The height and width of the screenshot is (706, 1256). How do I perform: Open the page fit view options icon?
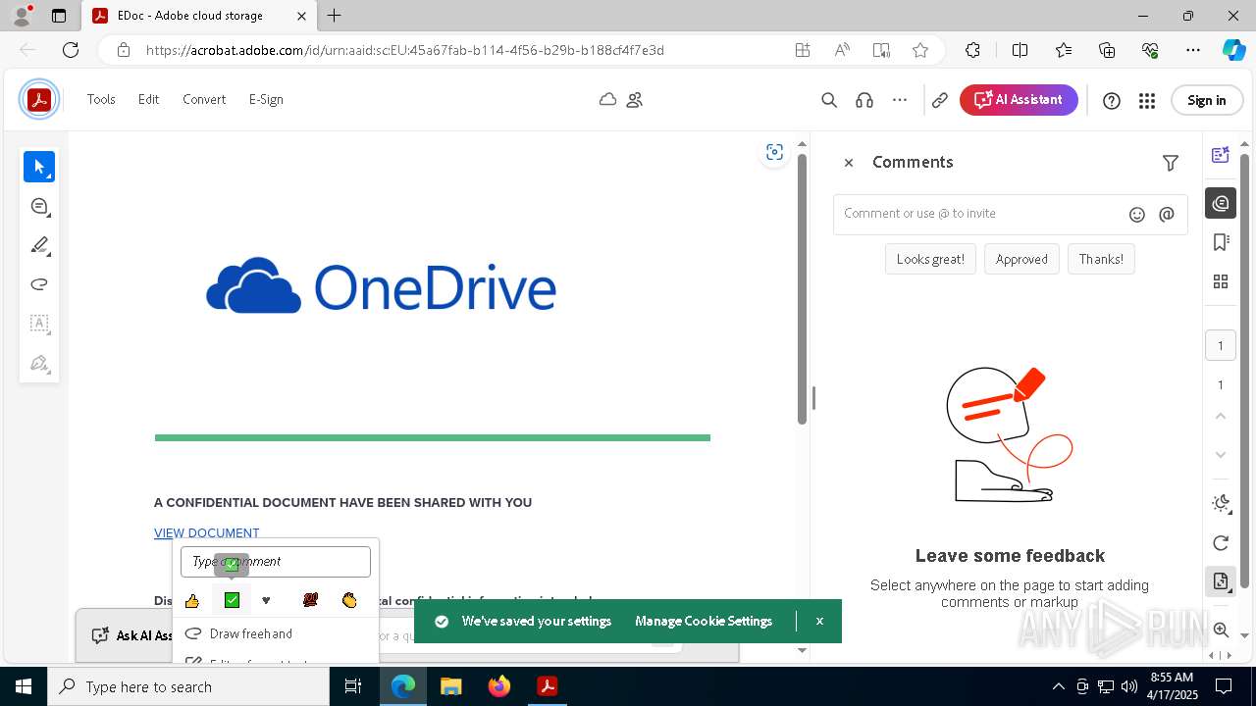(x=1221, y=581)
